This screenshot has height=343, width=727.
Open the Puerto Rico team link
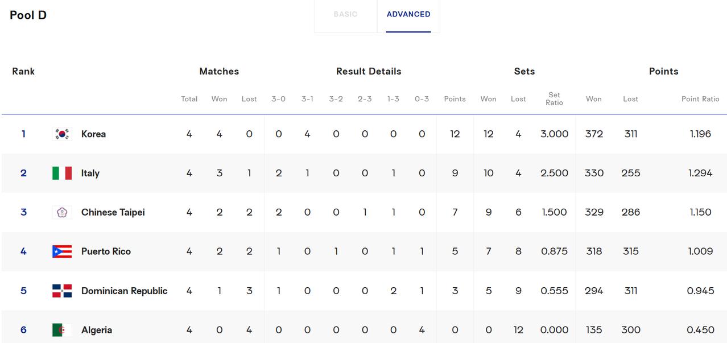(106, 251)
